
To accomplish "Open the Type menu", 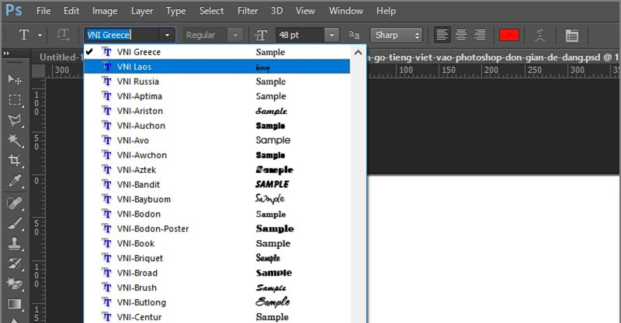I will [176, 10].
